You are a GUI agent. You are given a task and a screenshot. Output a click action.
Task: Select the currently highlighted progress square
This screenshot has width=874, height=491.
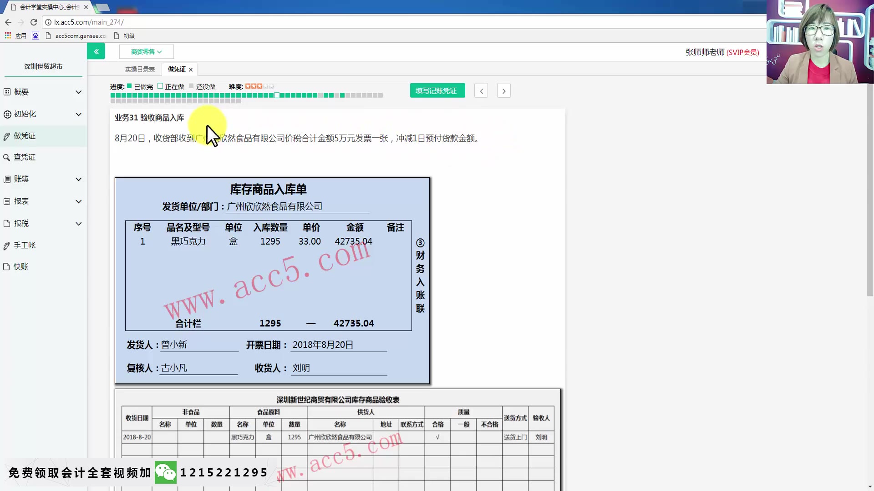[x=277, y=95]
